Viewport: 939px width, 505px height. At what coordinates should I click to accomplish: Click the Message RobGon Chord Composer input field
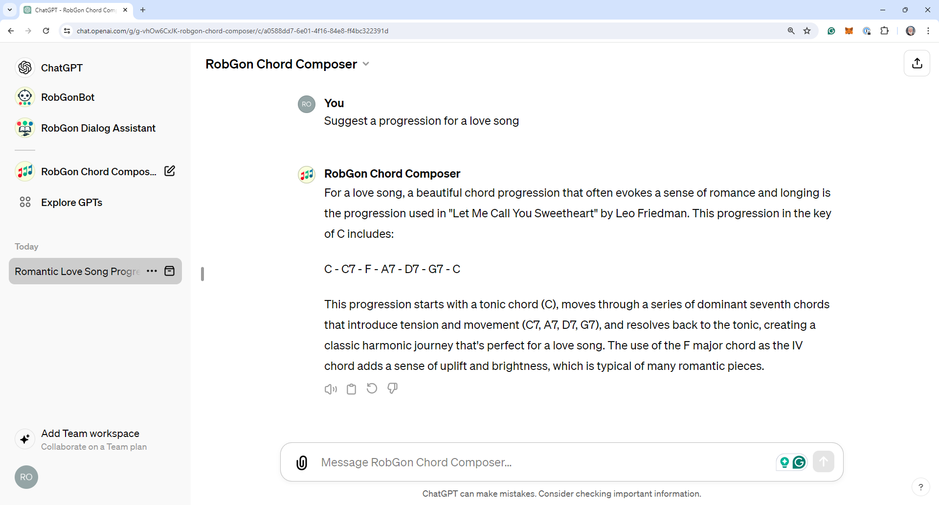(543, 462)
